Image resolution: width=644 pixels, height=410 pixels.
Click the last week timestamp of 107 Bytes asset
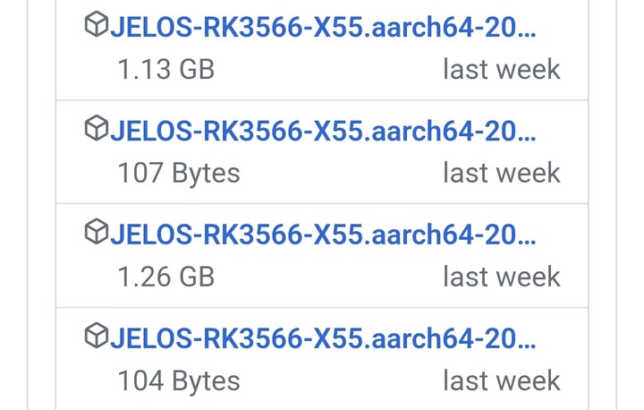tap(502, 173)
